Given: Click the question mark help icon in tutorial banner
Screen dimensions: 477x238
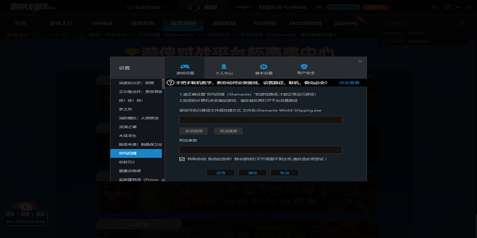Looking at the screenshot, I should pyautogui.click(x=171, y=83).
